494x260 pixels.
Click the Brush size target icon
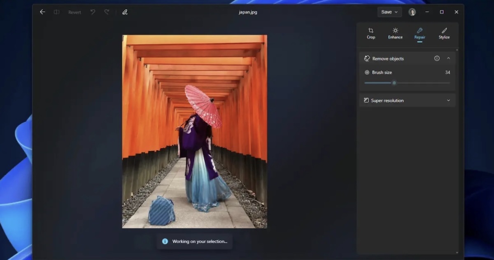point(367,72)
